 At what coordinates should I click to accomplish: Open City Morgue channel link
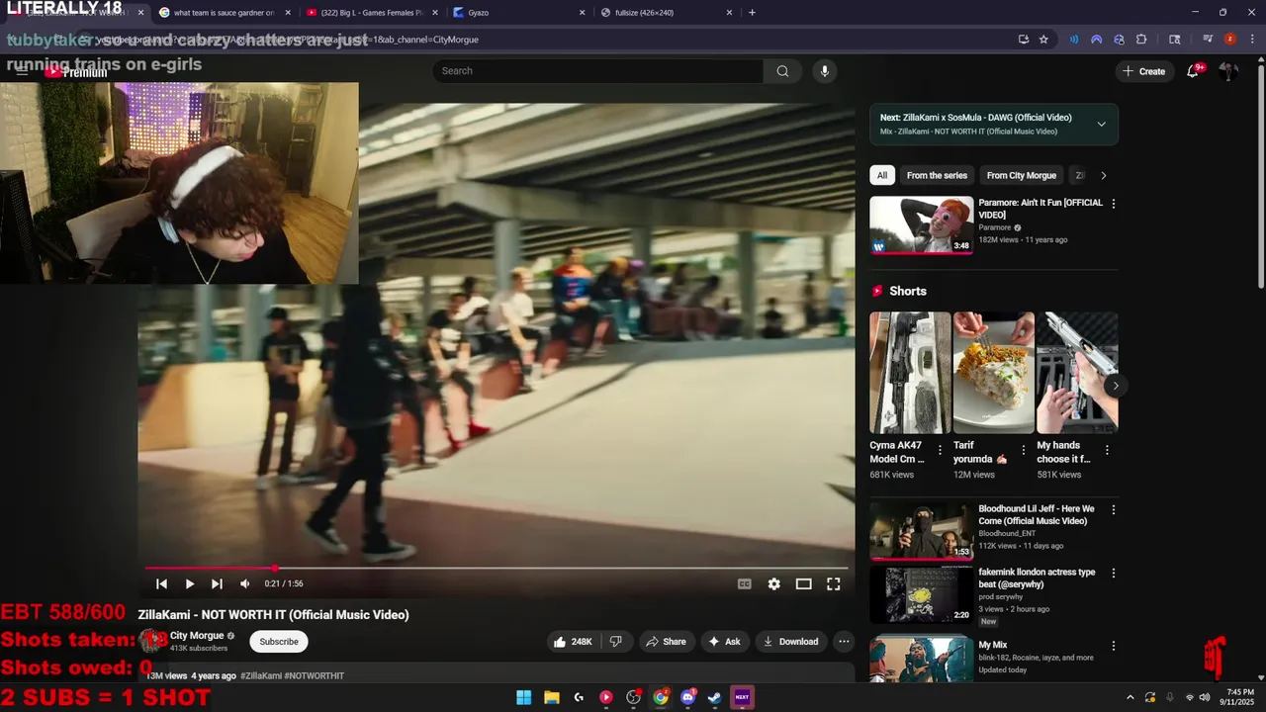click(197, 636)
